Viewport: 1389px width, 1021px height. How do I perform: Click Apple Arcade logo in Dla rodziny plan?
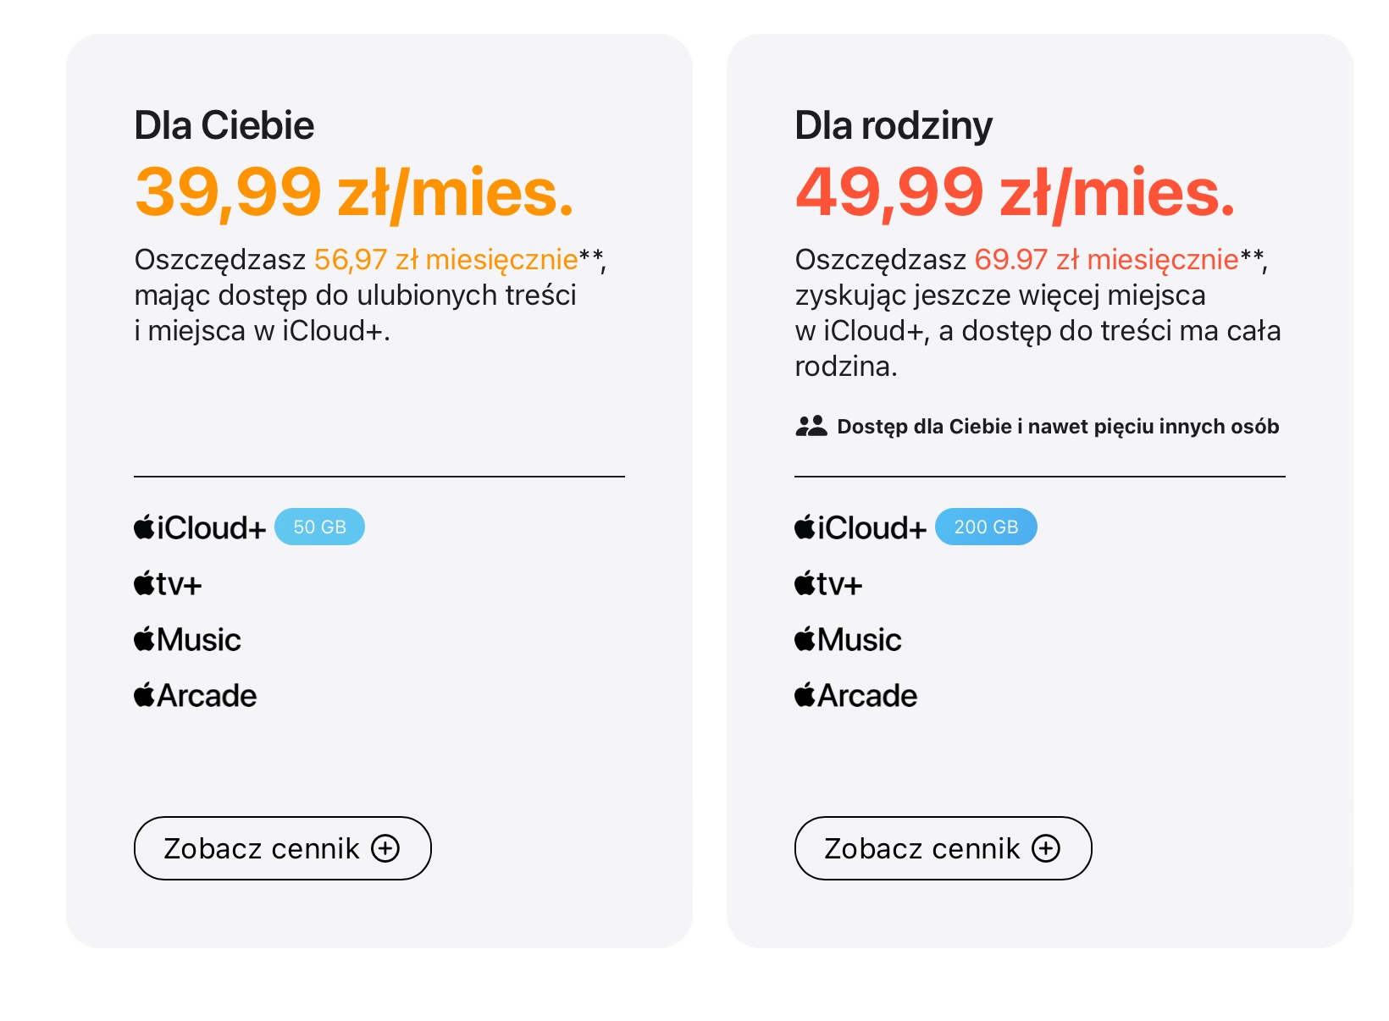[x=855, y=695]
